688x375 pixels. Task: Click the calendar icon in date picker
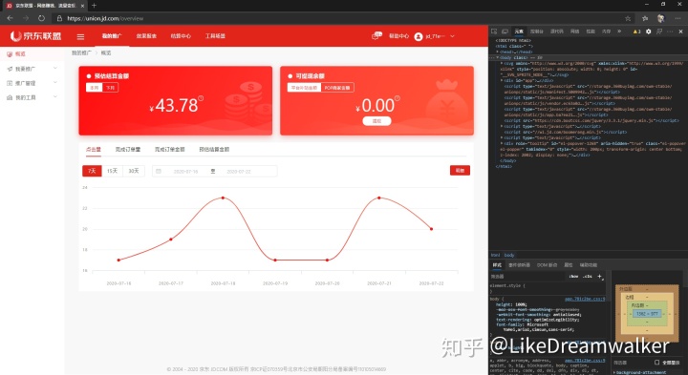point(159,172)
